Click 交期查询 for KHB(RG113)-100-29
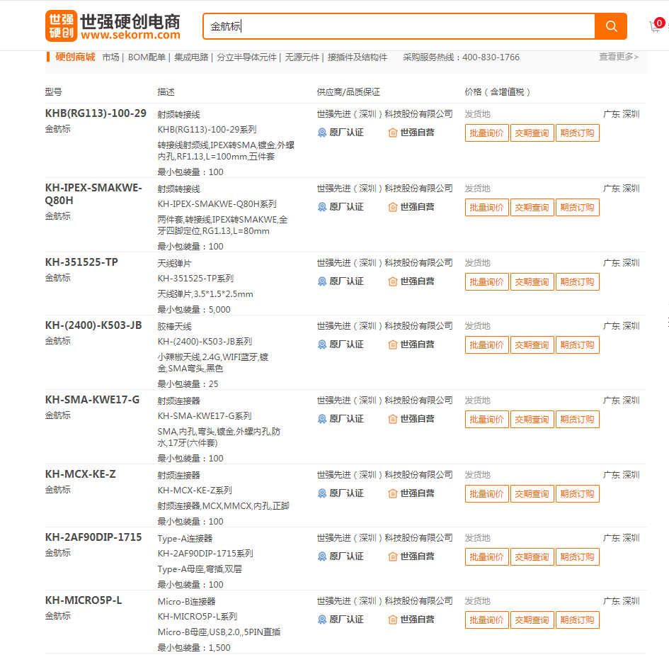This screenshot has width=669, height=655. (x=532, y=133)
